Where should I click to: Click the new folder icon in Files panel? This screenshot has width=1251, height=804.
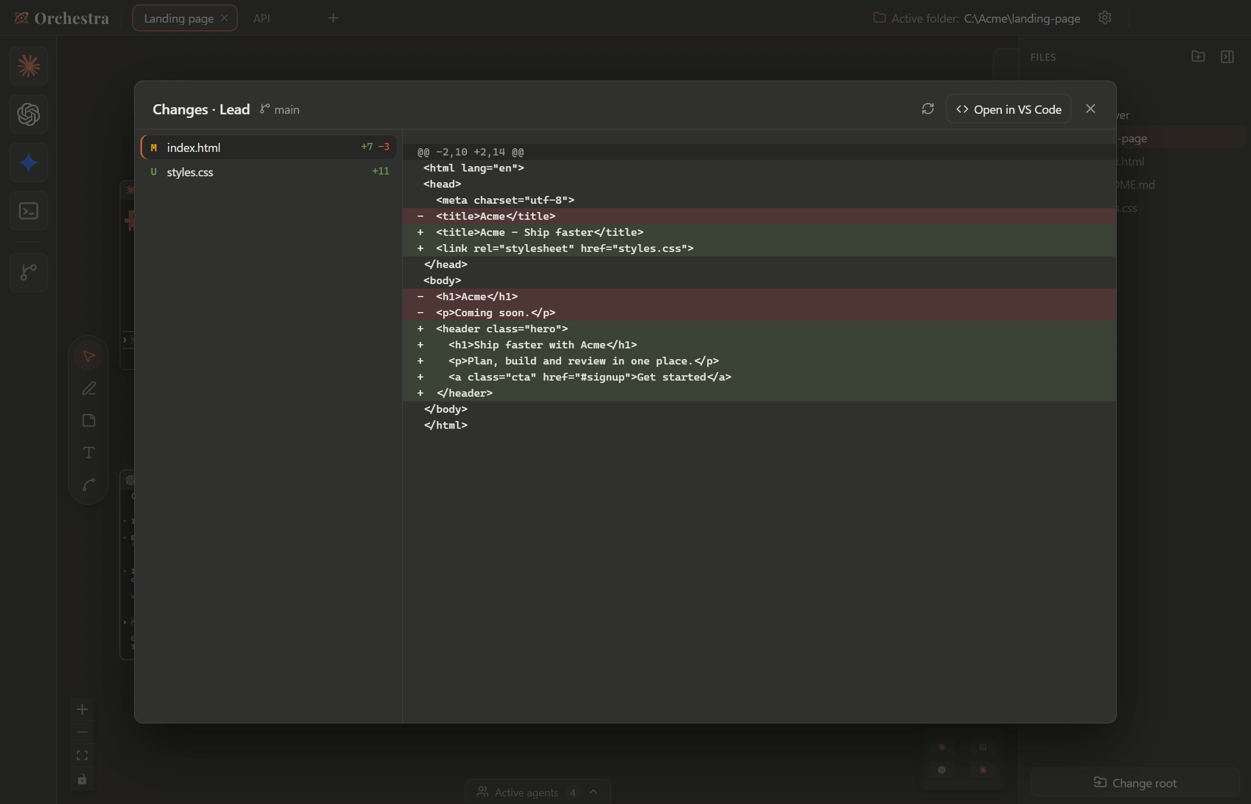(x=1198, y=57)
